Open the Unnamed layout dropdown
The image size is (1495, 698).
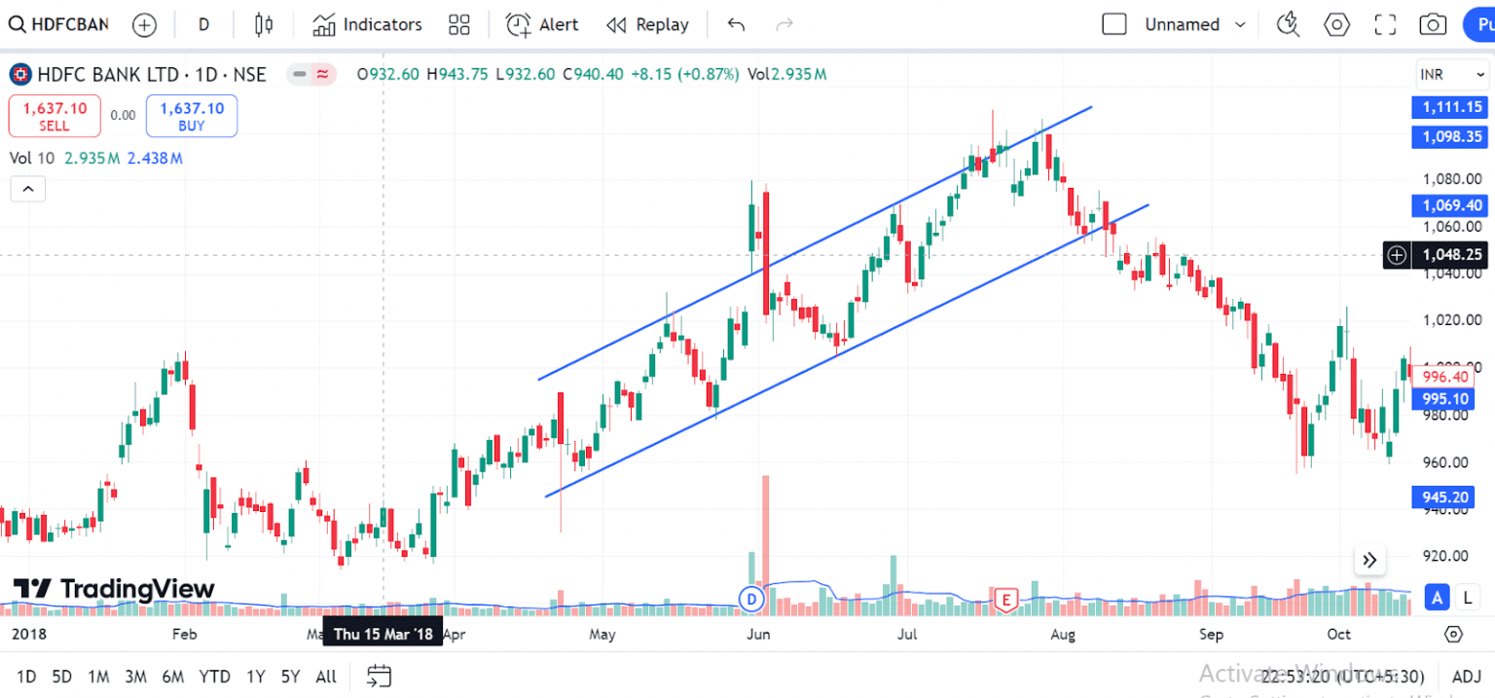pyautogui.click(x=1192, y=24)
